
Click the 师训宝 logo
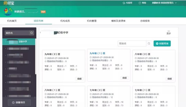(9, 3)
